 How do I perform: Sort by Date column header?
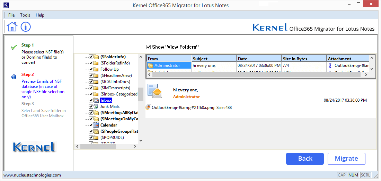tap(259, 59)
